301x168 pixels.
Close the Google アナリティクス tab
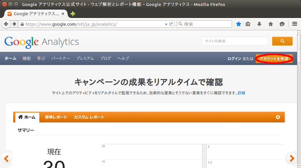63,14
